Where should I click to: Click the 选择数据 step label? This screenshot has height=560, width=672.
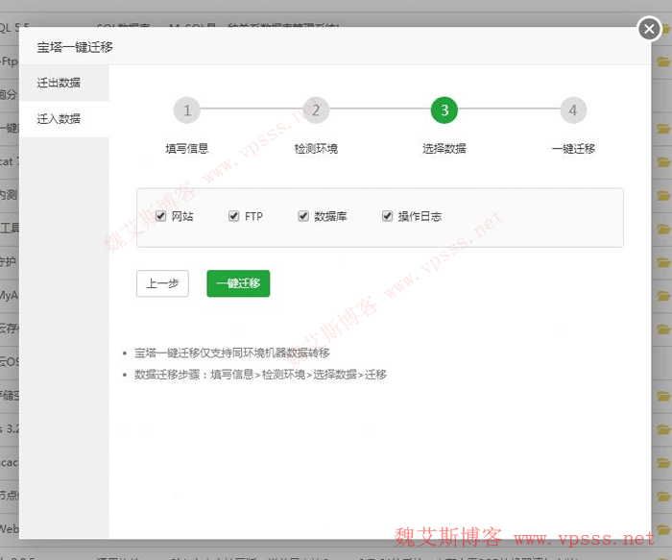(x=444, y=149)
